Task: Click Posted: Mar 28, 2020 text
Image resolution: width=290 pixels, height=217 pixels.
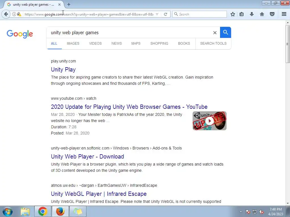Action: pos(70,133)
